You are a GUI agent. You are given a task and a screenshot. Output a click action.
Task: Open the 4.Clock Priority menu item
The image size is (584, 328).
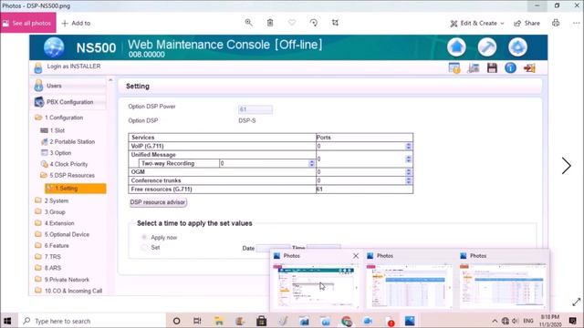click(64, 164)
